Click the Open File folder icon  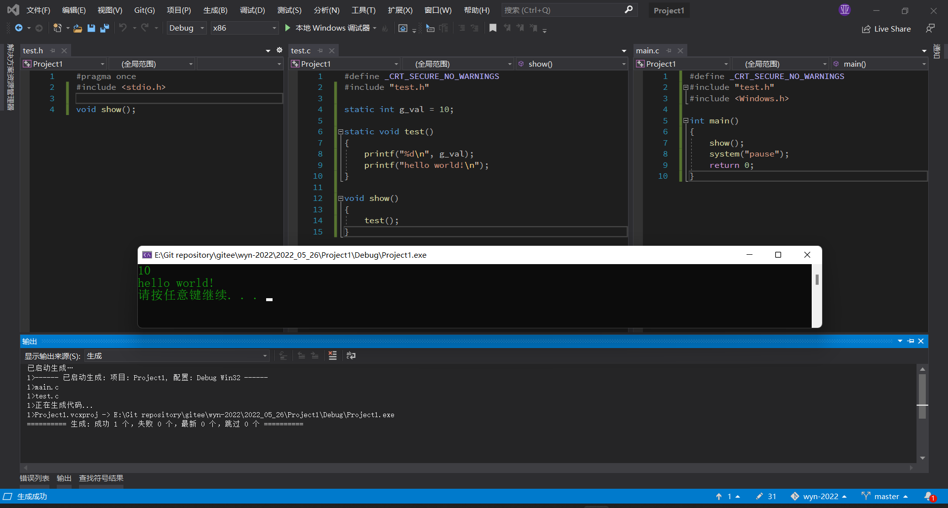[x=78, y=28]
